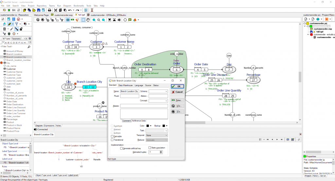Viewport: 335px width, 181px height.
Task: Click the UCs... button
Action: click(x=177, y=106)
